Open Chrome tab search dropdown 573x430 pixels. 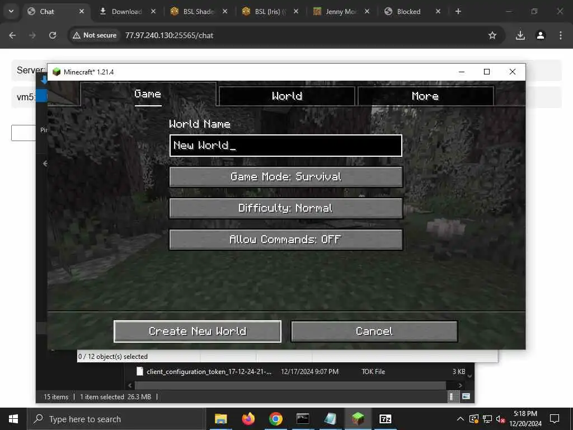pos(11,11)
